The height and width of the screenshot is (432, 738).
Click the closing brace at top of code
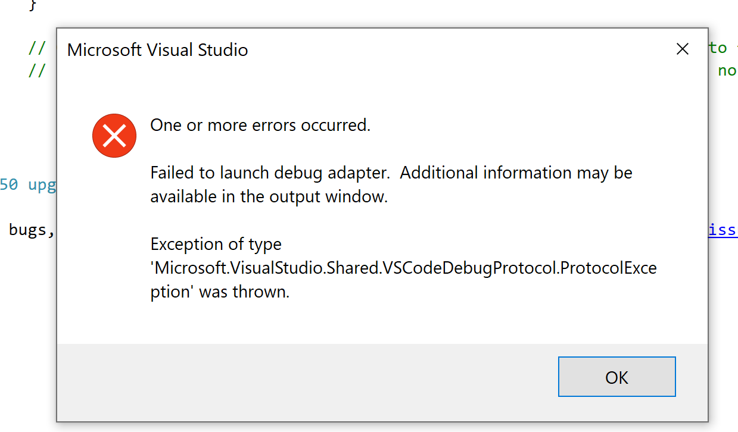tap(32, 5)
